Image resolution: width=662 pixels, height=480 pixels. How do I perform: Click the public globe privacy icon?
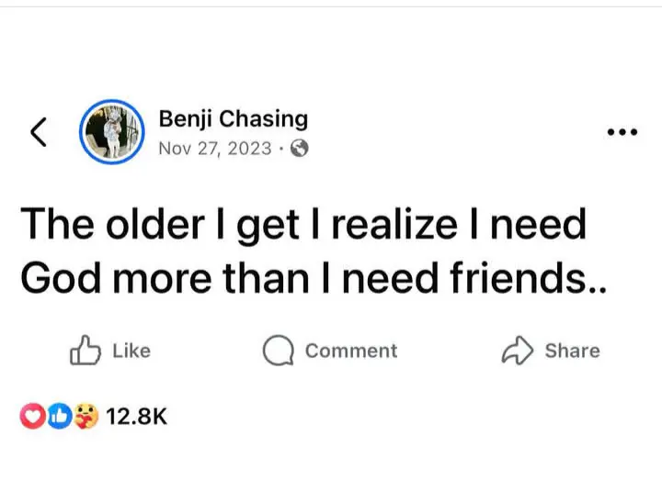tap(299, 149)
